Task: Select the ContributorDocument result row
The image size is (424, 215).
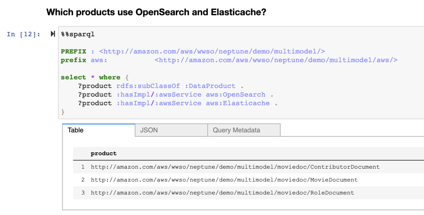Action: coord(248,167)
